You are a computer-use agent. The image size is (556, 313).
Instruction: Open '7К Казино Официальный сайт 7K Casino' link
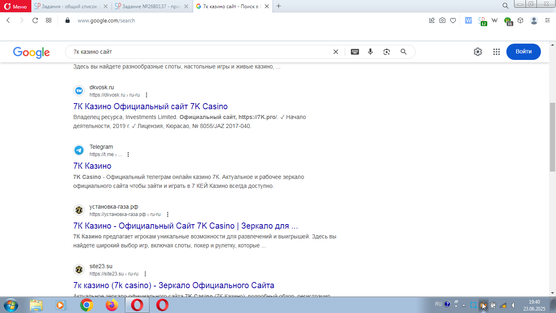coord(151,106)
